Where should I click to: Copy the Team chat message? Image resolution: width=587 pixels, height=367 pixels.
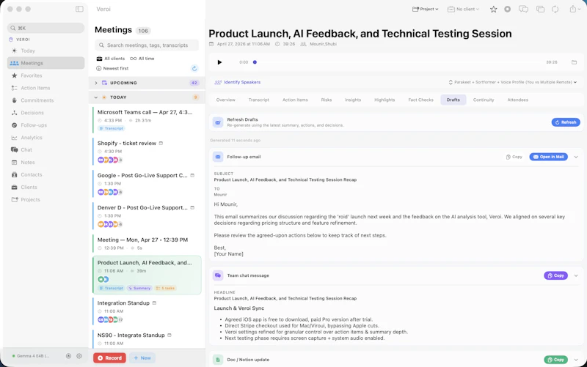[555, 275]
